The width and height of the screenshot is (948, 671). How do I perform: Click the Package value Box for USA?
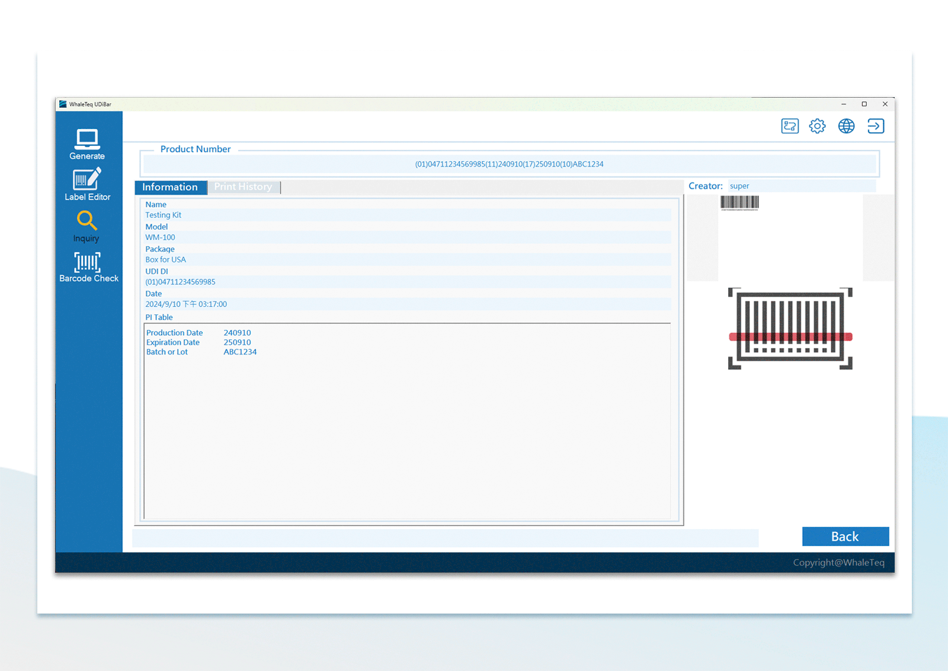coord(408,260)
